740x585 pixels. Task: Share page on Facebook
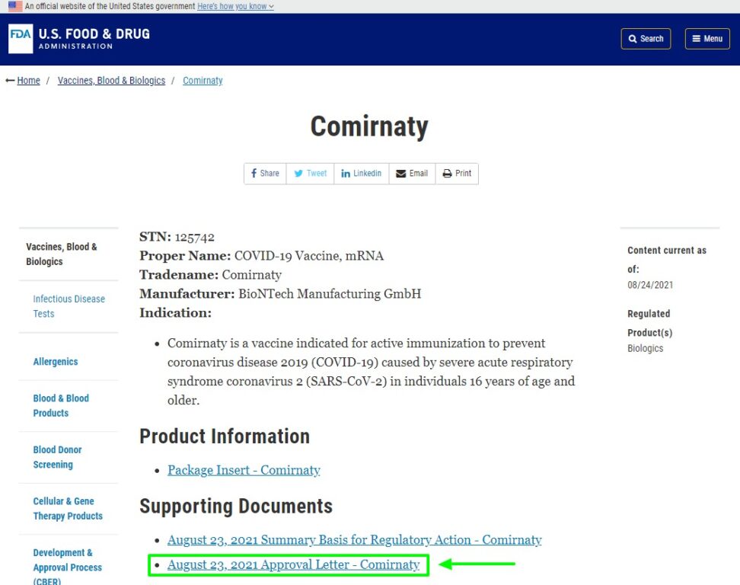click(x=265, y=173)
